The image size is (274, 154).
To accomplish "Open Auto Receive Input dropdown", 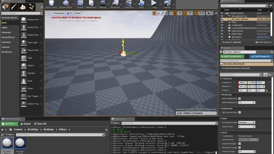I will click(x=247, y=123).
